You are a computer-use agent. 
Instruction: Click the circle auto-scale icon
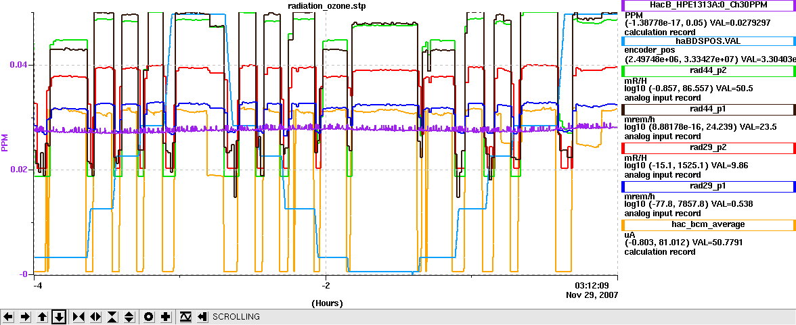click(149, 317)
